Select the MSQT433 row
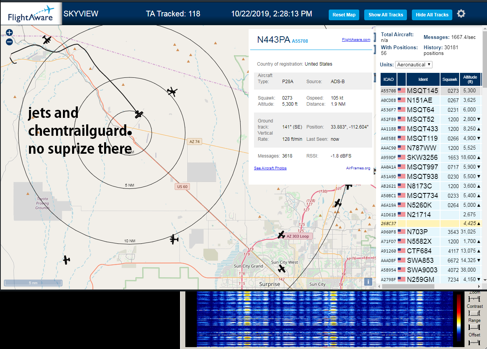The width and height of the screenshot is (487, 349). [431, 129]
